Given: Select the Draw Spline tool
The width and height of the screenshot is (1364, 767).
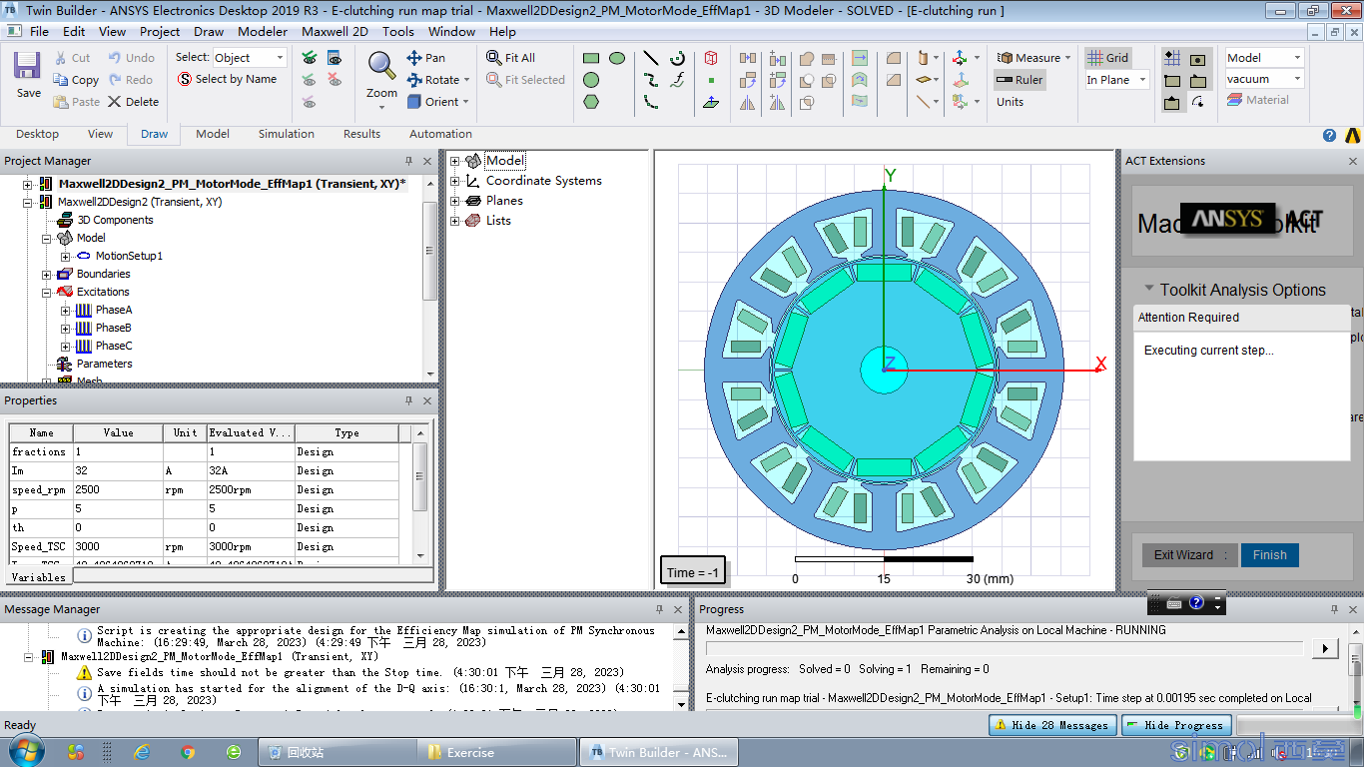Looking at the screenshot, I should pos(651,80).
